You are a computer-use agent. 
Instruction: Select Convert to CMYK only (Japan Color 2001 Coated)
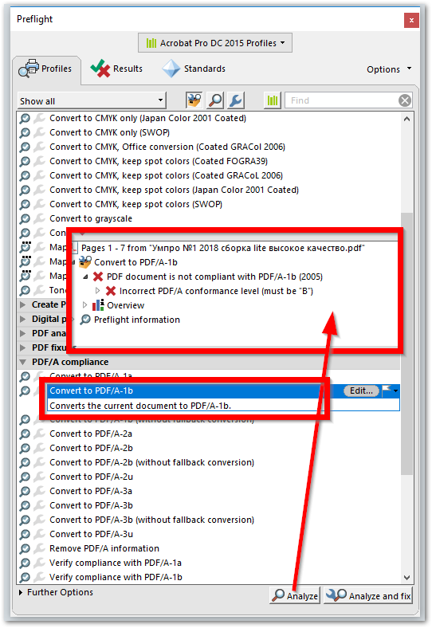(x=148, y=118)
